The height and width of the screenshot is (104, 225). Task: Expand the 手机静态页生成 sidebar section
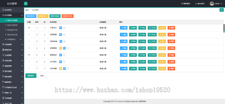[22, 87]
